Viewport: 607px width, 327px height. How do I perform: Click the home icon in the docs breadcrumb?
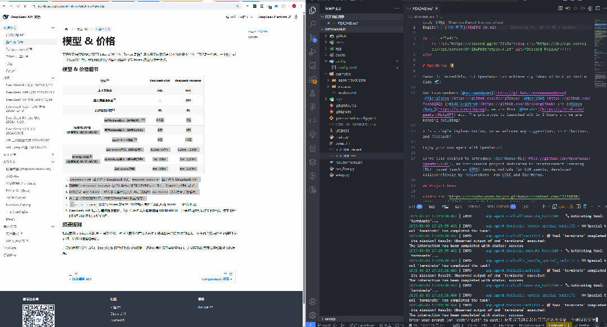coord(66,29)
